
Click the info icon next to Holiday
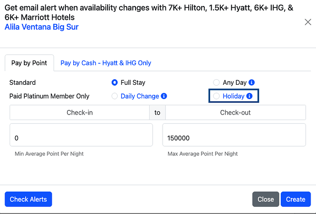point(249,96)
